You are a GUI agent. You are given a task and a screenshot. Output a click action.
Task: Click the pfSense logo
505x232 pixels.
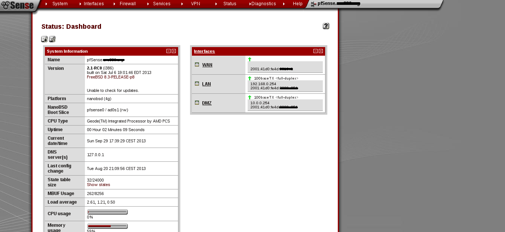pos(18,5)
